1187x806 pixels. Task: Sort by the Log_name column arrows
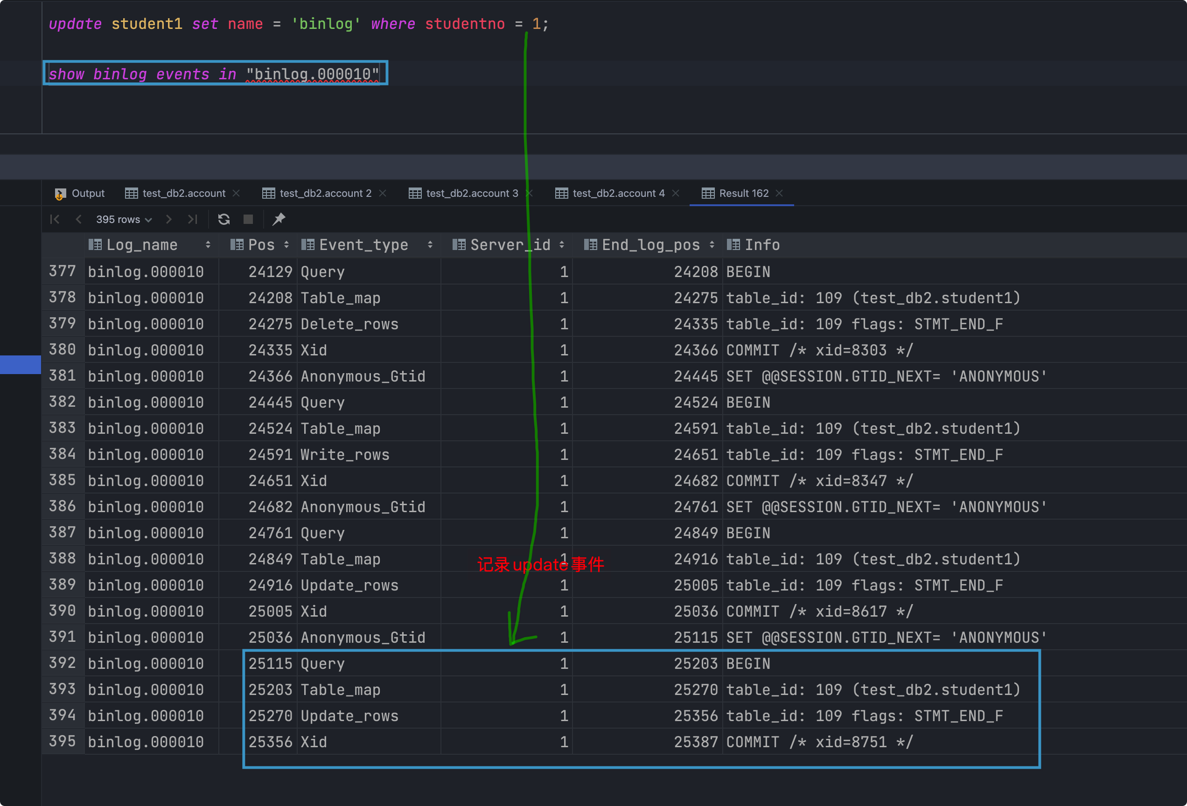click(208, 245)
